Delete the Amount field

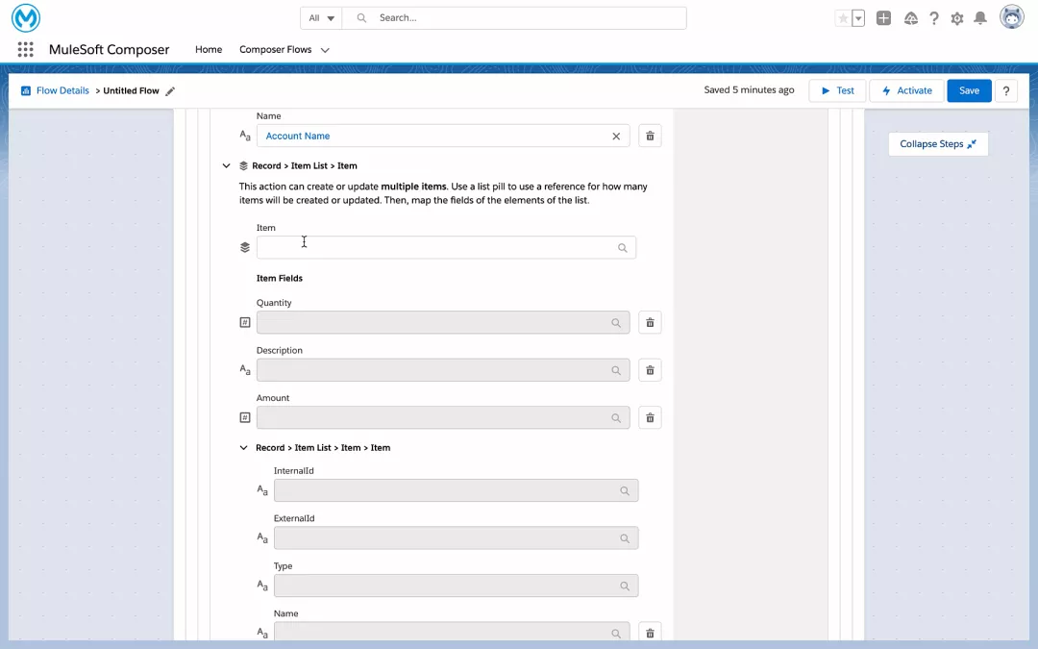pos(650,418)
